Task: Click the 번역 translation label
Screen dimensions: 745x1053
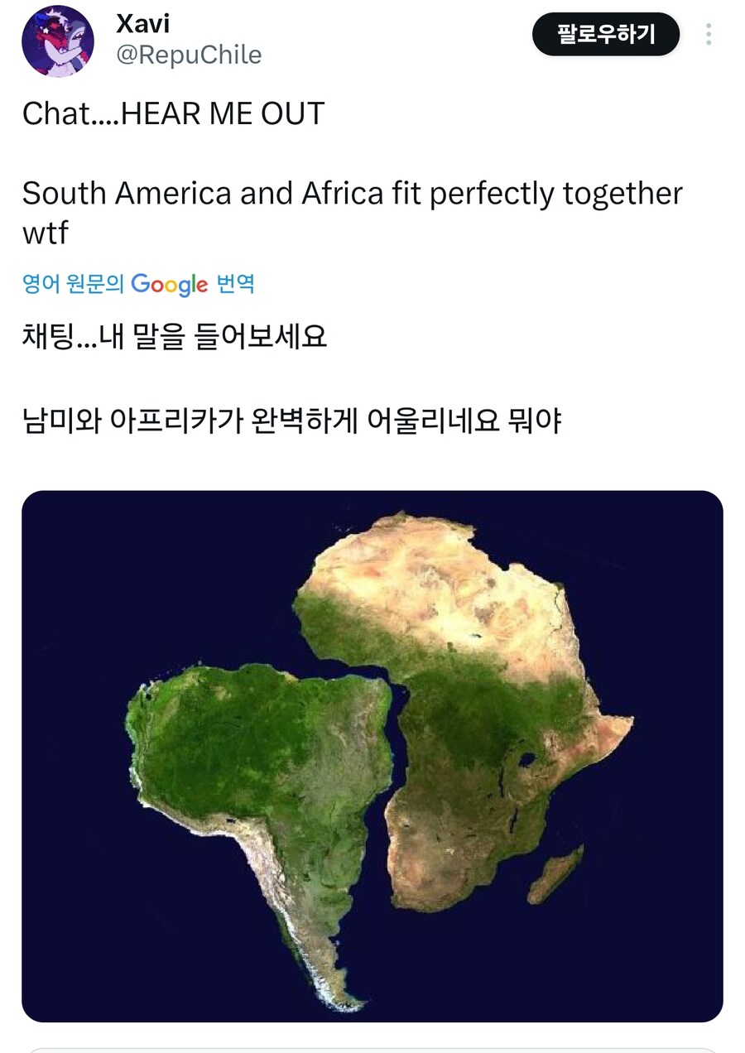Action: pyautogui.click(x=235, y=285)
